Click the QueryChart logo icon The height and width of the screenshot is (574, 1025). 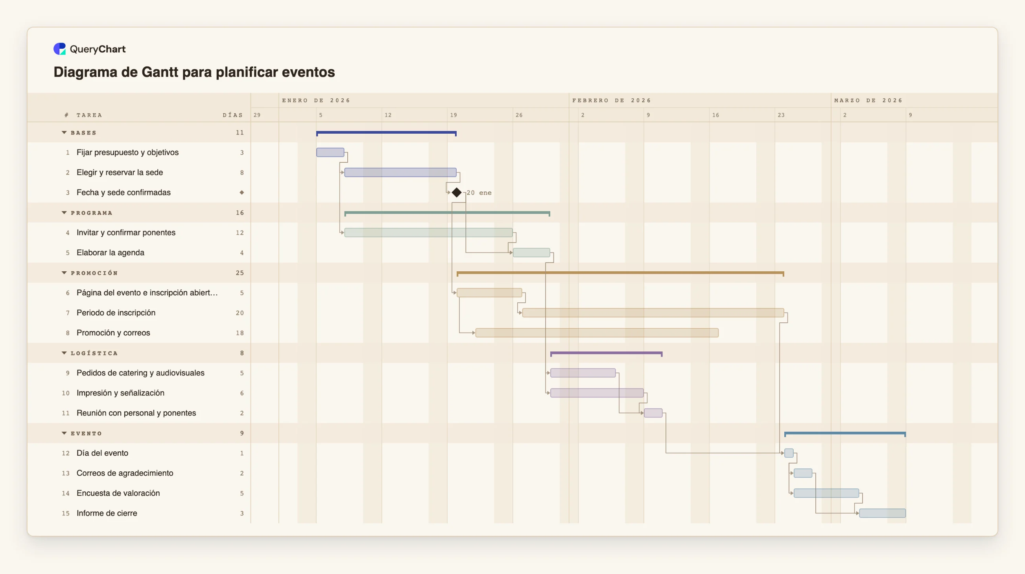pos(59,49)
